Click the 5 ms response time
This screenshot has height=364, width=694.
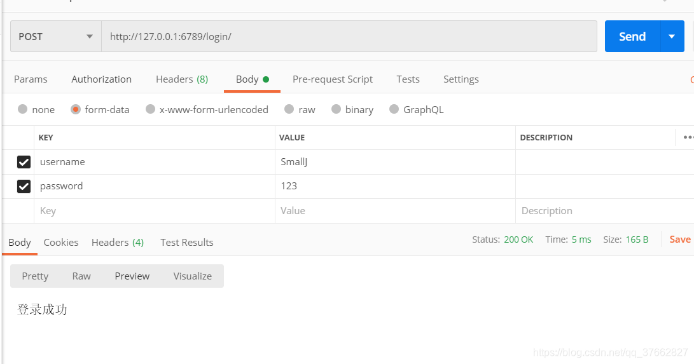(x=581, y=239)
